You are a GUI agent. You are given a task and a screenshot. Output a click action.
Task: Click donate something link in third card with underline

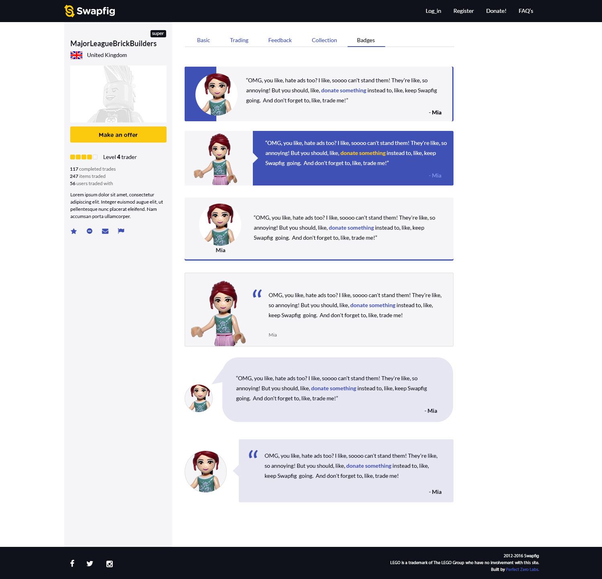351,228
